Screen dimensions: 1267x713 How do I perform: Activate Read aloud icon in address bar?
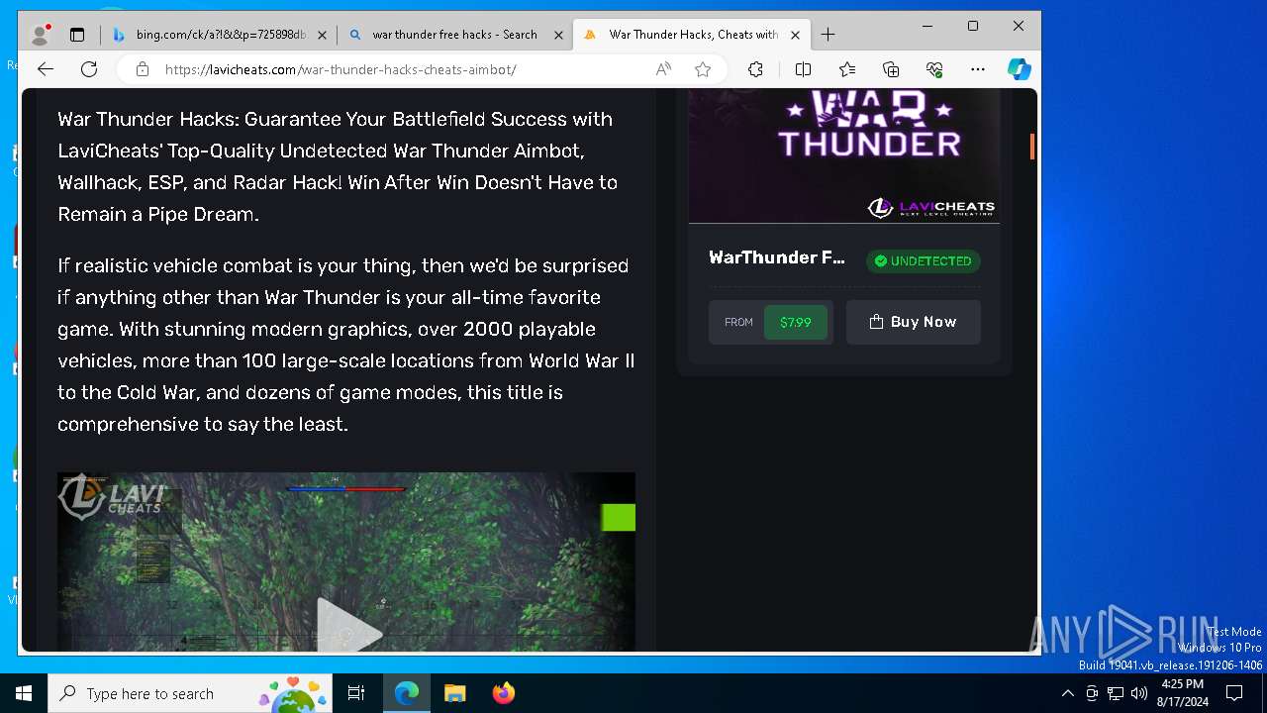tap(663, 69)
